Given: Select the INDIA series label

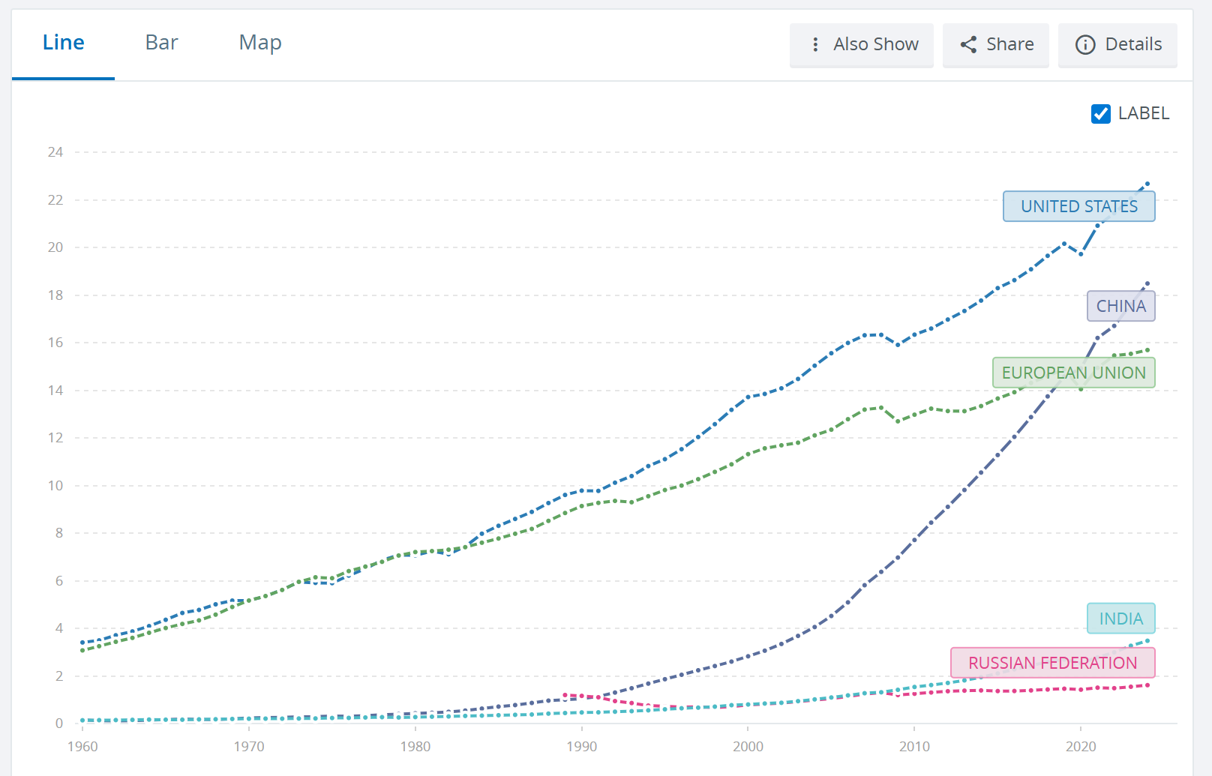Looking at the screenshot, I should tap(1120, 619).
